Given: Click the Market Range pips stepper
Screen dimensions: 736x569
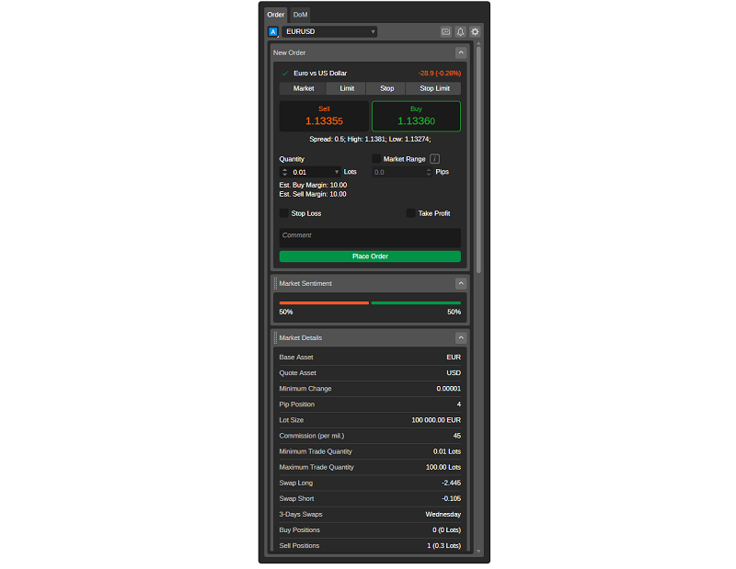Looking at the screenshot, I should pyautogui.click(x=428, y=172).
